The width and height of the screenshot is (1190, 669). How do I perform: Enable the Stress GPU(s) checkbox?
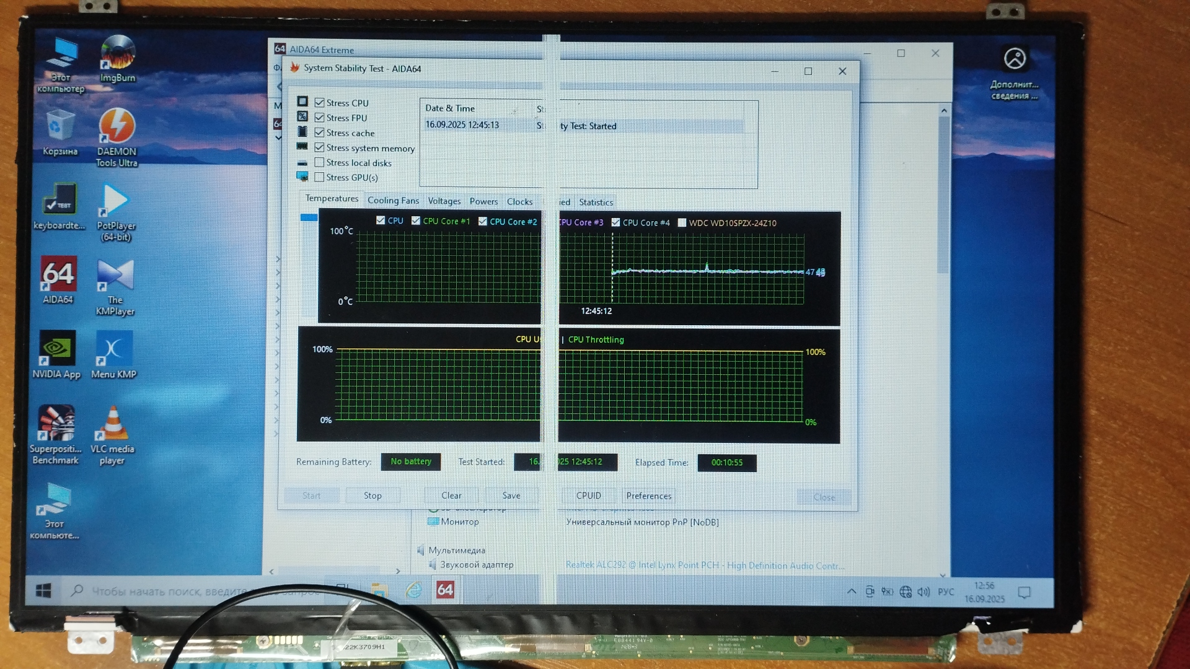click(319, 178)
